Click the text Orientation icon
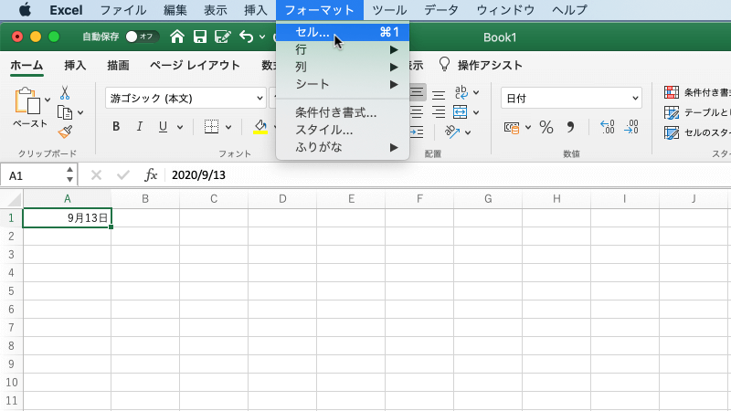The width and height of the screenshot is (731, 411). 451,132
